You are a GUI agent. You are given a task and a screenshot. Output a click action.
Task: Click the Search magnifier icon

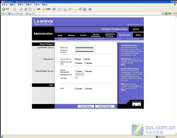coord(35,9)
